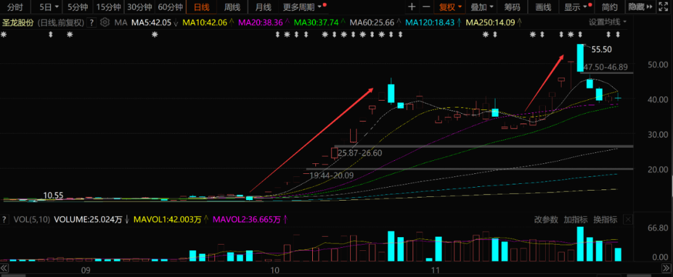The width and height of the screenshot is (673, 277).
Task: Select the 30分钟 period tab
Action: 140,7
